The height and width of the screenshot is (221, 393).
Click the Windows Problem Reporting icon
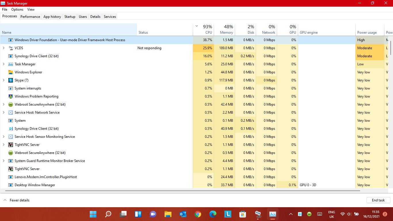pos(11,96)
